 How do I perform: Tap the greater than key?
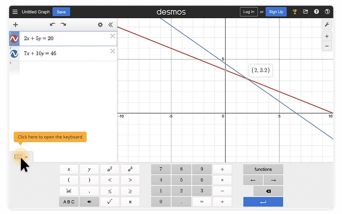tap(130, 180)
